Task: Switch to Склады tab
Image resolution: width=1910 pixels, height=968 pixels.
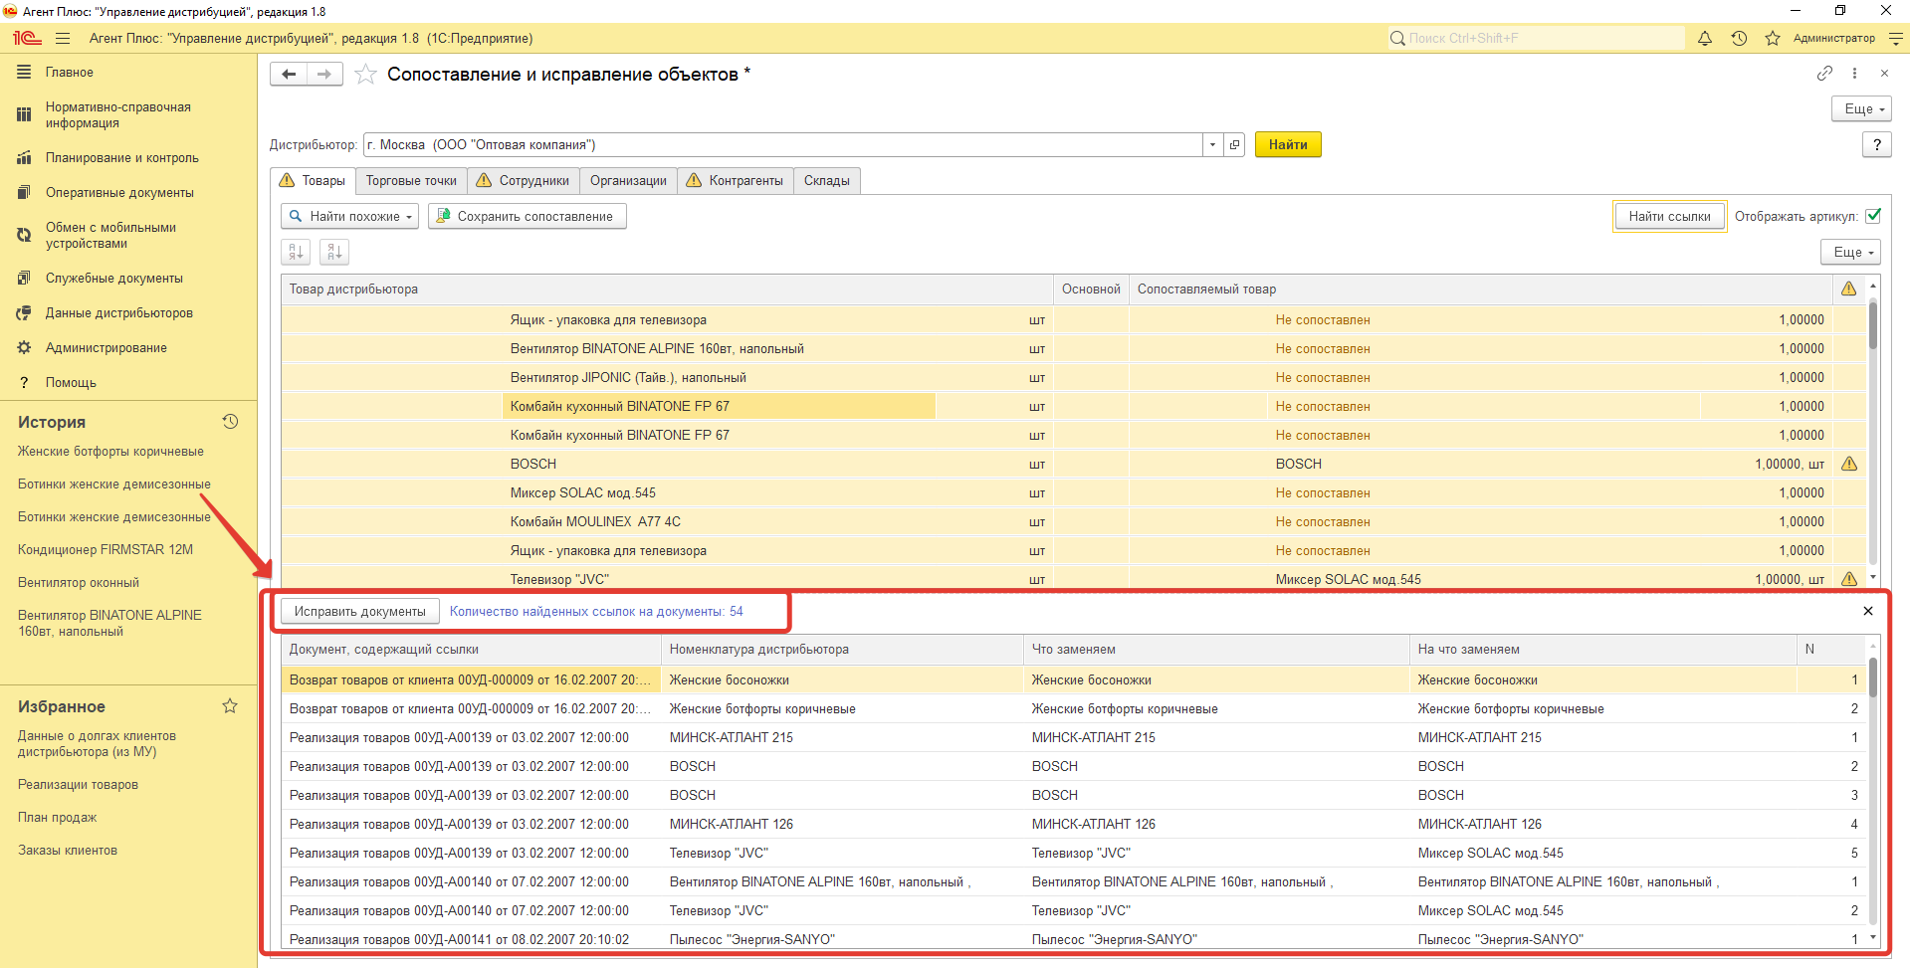Action: tap(827, 181)
